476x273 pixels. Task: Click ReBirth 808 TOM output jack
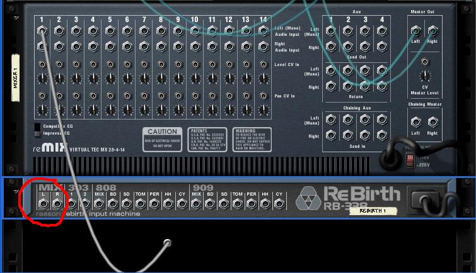pyautogui.click(x=140, y=204)
